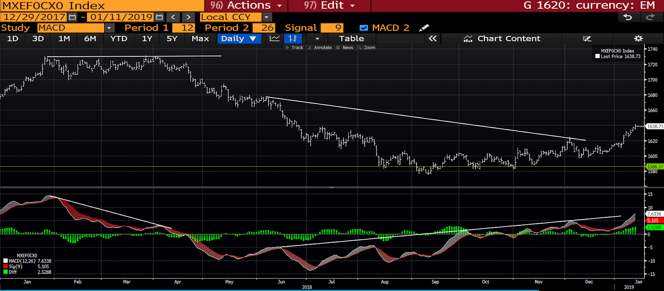Edit Signal value 9

coord(332,28)
